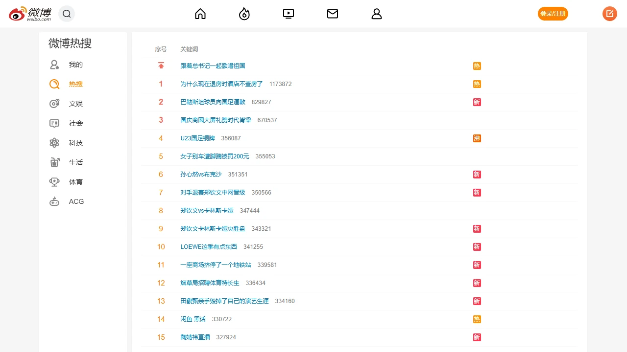Image resolution: width=627 pixels, height=352 pixels.
Task: Open topic 巴勒斯坦球员向国足道歉
Action: (213, 102)
